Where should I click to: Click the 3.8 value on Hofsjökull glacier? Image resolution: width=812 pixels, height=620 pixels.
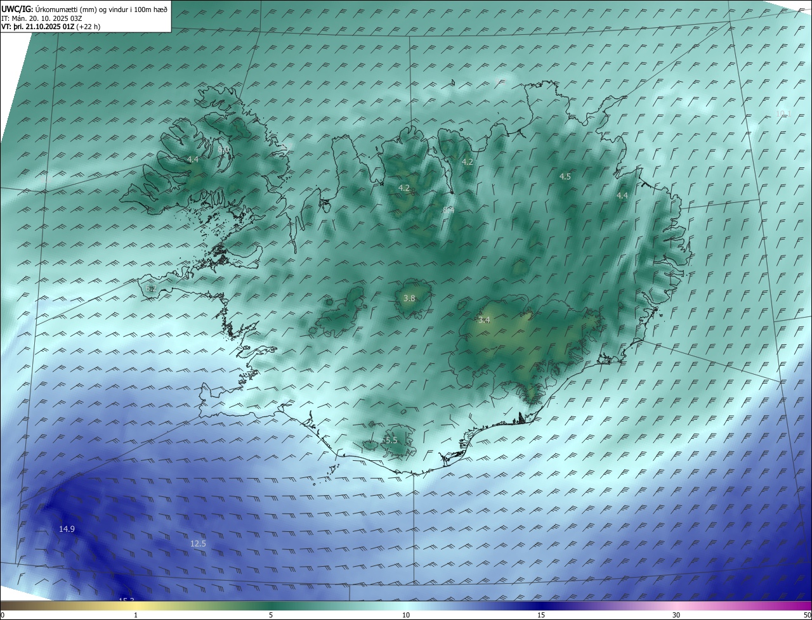pyautogui.click(x=409, y=299)
